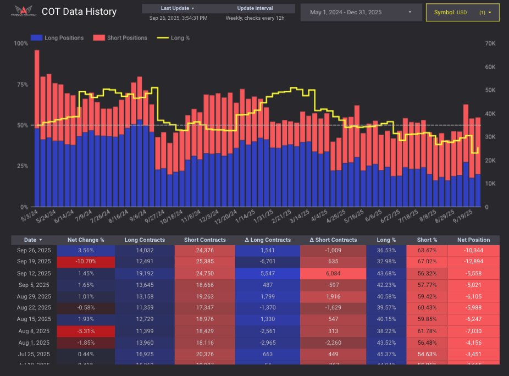
Task: Click the Update interval header
Action: click(255, 8)
